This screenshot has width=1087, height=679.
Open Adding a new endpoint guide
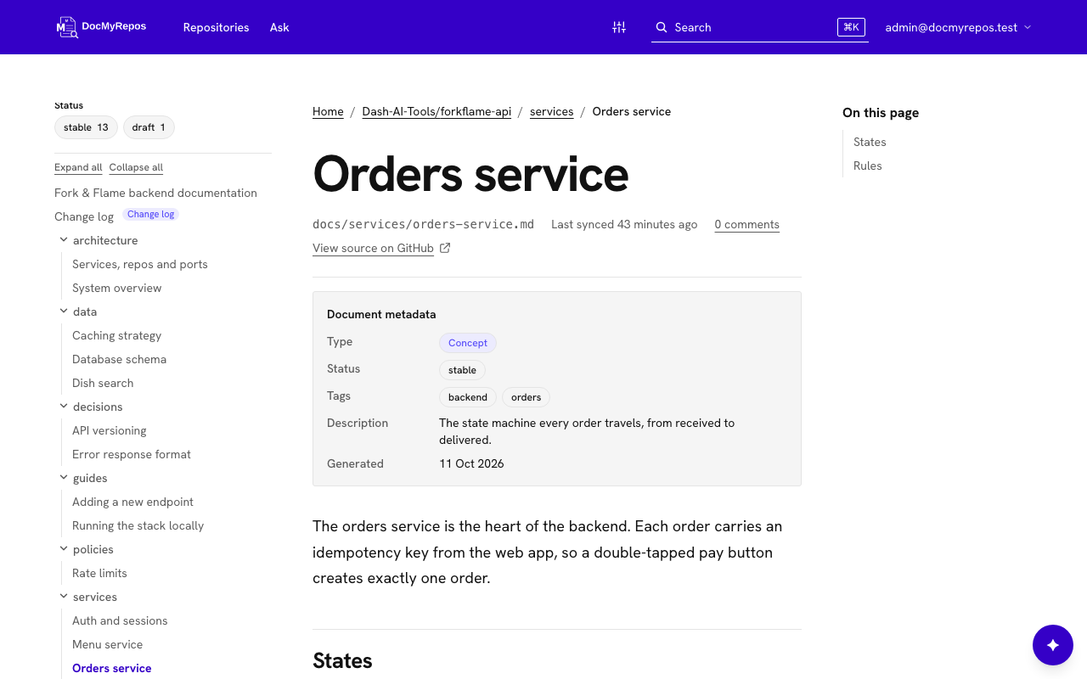pos(132,502)
